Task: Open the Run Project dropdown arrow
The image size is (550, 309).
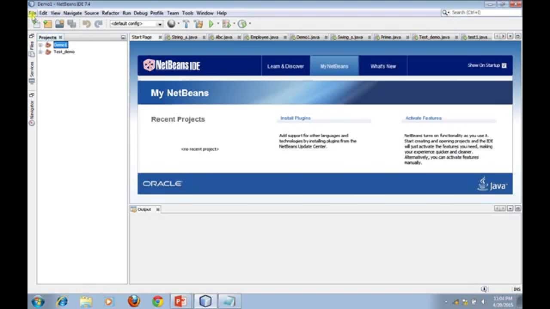Action: (218, 24)
